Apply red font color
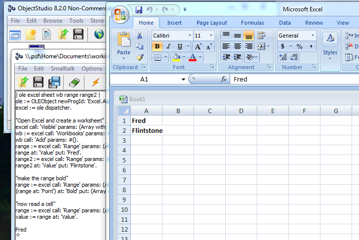This screenshot has height=240, width=359. click(x=193, y=57)
